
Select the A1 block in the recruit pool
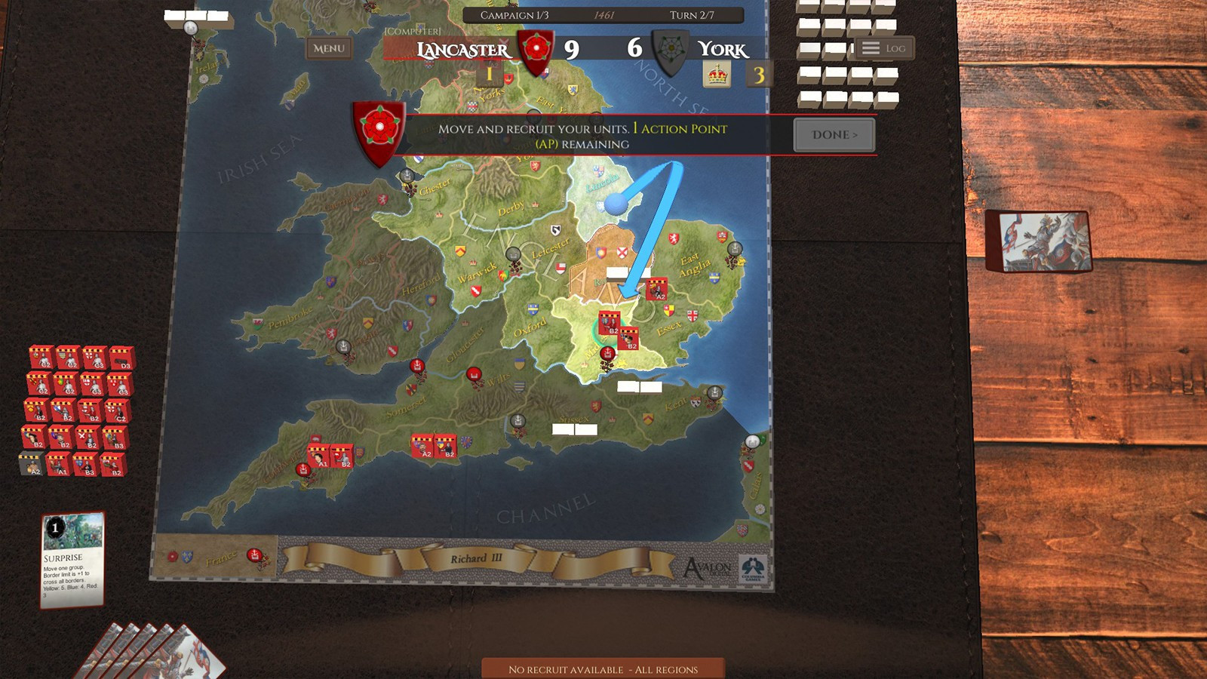pyautogui.click(x=59, y=464)
